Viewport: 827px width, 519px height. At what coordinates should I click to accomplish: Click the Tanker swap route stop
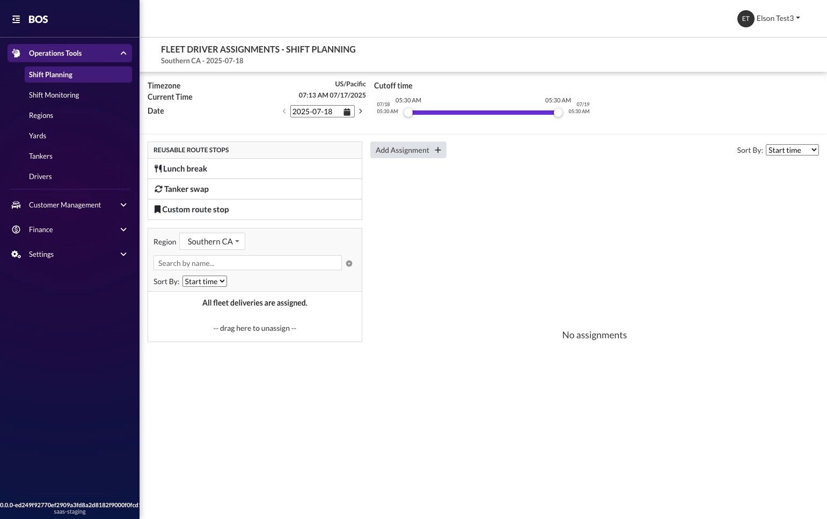pos(255,189)
